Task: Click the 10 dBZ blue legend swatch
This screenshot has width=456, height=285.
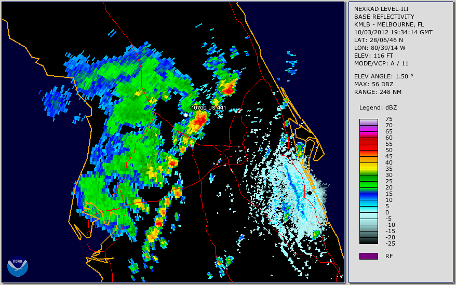Action: point(368,197)
